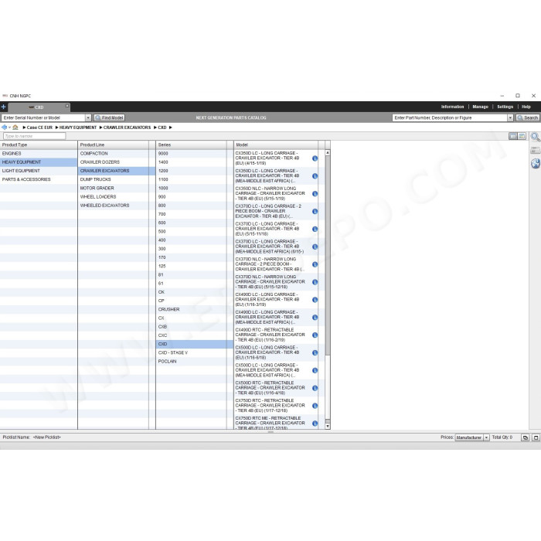Show info for CX490D RTC retractable carriage
541x541 pixels.
point(315,335)
